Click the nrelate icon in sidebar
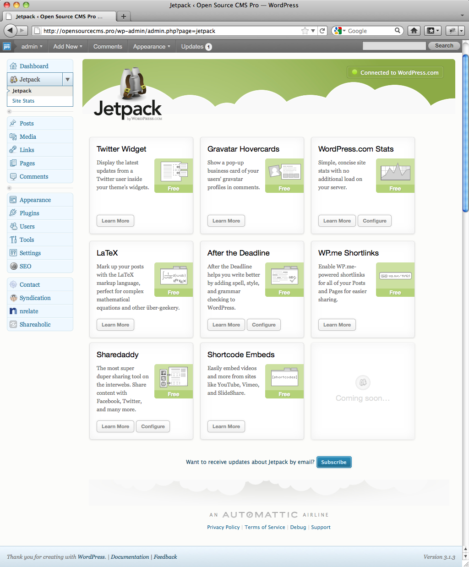This screenshot has width=469, height=567. pos(13,311)
